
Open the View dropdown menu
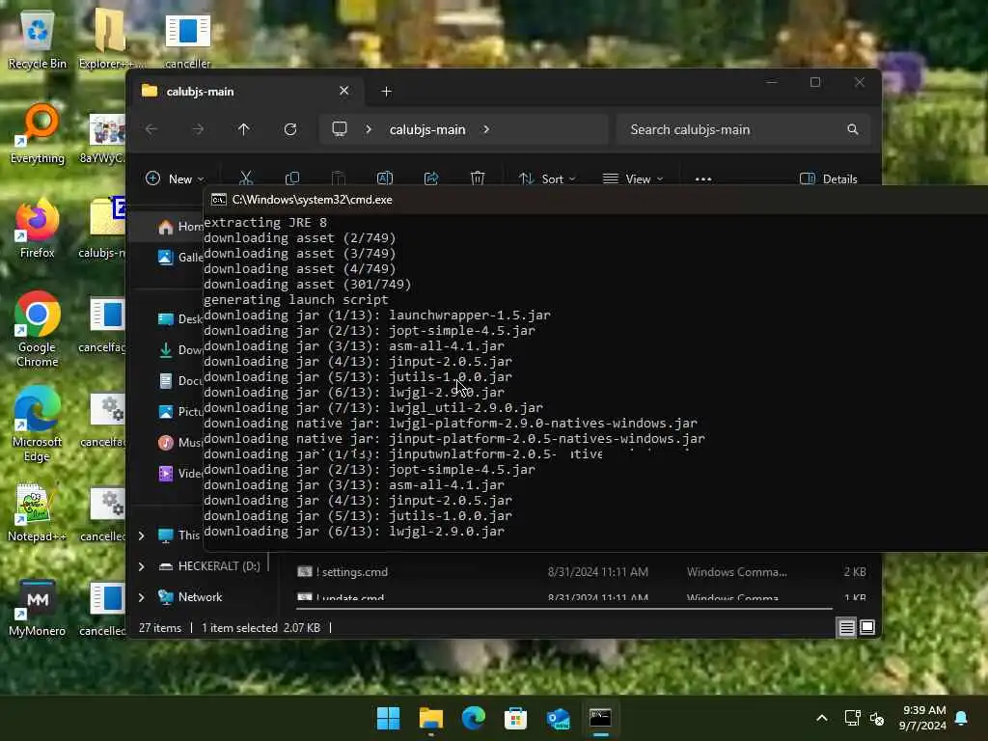(633, 178)
